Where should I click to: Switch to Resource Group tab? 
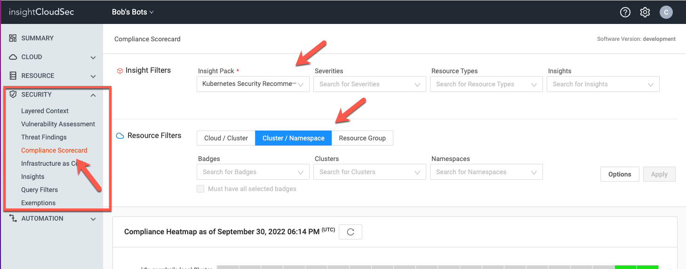pos(362,138)
